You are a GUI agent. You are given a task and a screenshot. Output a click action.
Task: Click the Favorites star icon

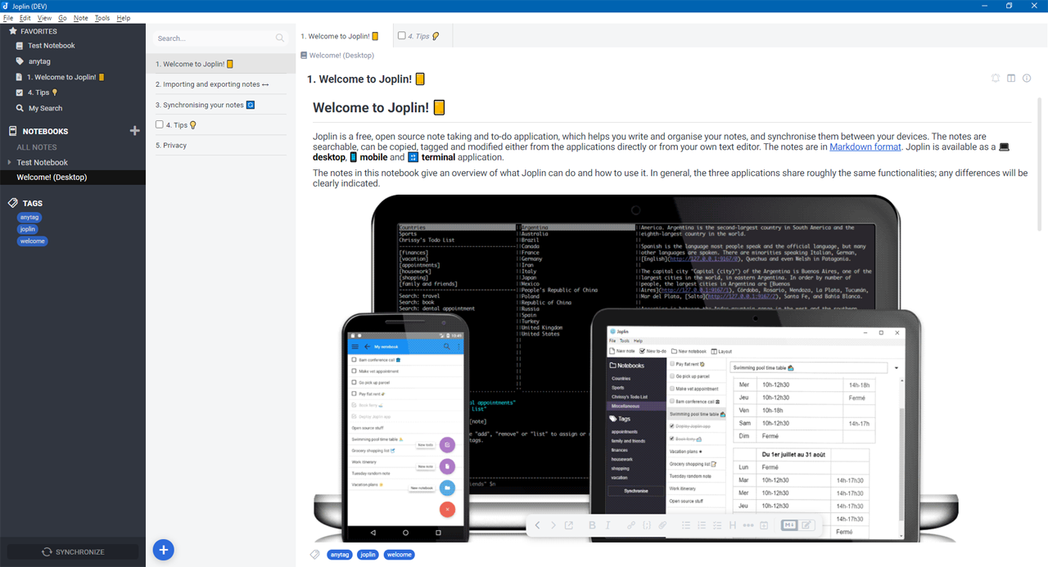click(x=13, y=31)
